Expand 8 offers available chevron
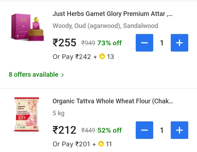 pyautogui.click(x=62, y=75)
